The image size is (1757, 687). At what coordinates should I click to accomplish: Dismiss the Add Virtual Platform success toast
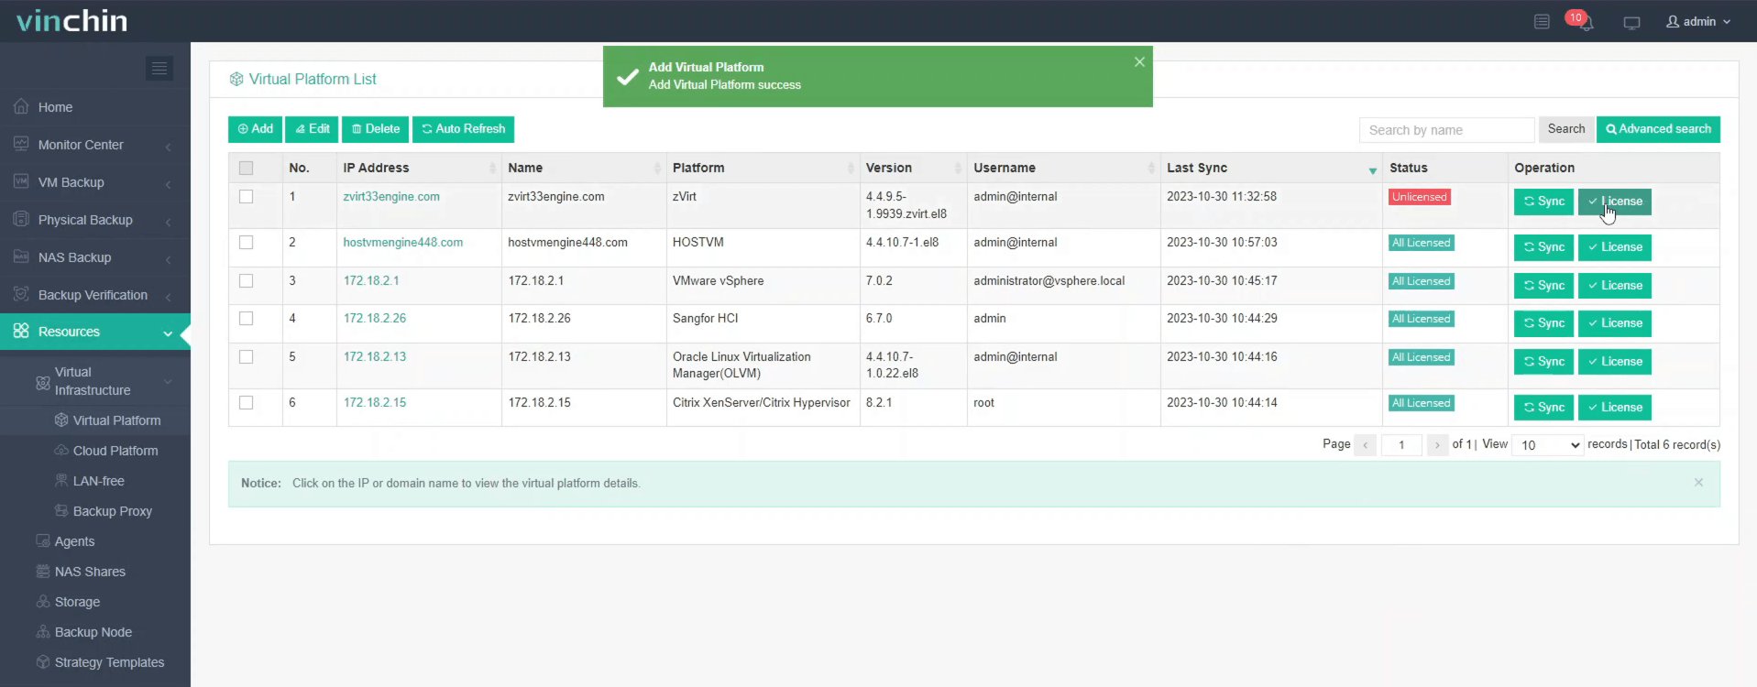pyautogui.click(x=1139, y=62)
